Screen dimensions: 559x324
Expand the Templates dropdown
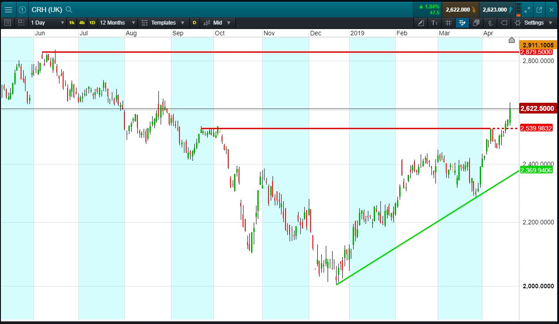[x=168, y=22]
